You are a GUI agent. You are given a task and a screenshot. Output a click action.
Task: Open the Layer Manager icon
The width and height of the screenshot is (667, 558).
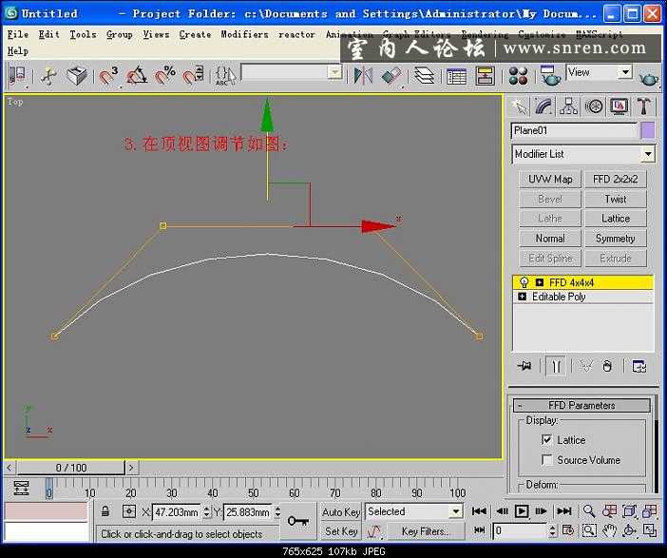pyautogui.click(x=424, y=76)
